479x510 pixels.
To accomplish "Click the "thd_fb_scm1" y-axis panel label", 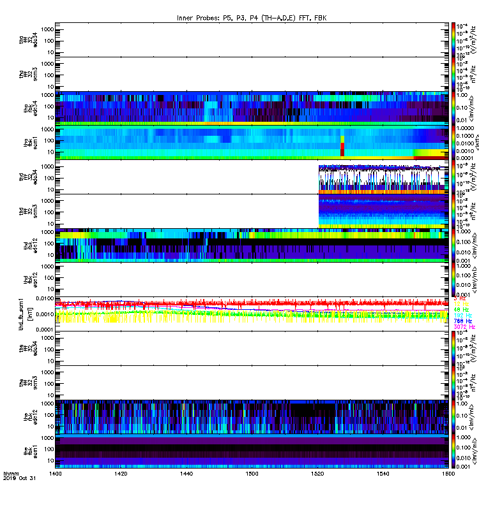I will click(x=21, y=314).
